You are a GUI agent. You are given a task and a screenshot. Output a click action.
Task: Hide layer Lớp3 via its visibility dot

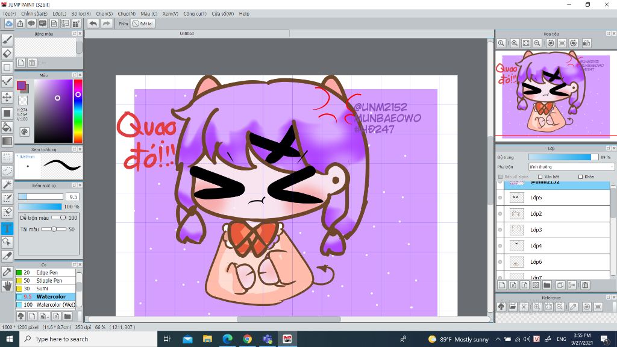coord(500,230)
